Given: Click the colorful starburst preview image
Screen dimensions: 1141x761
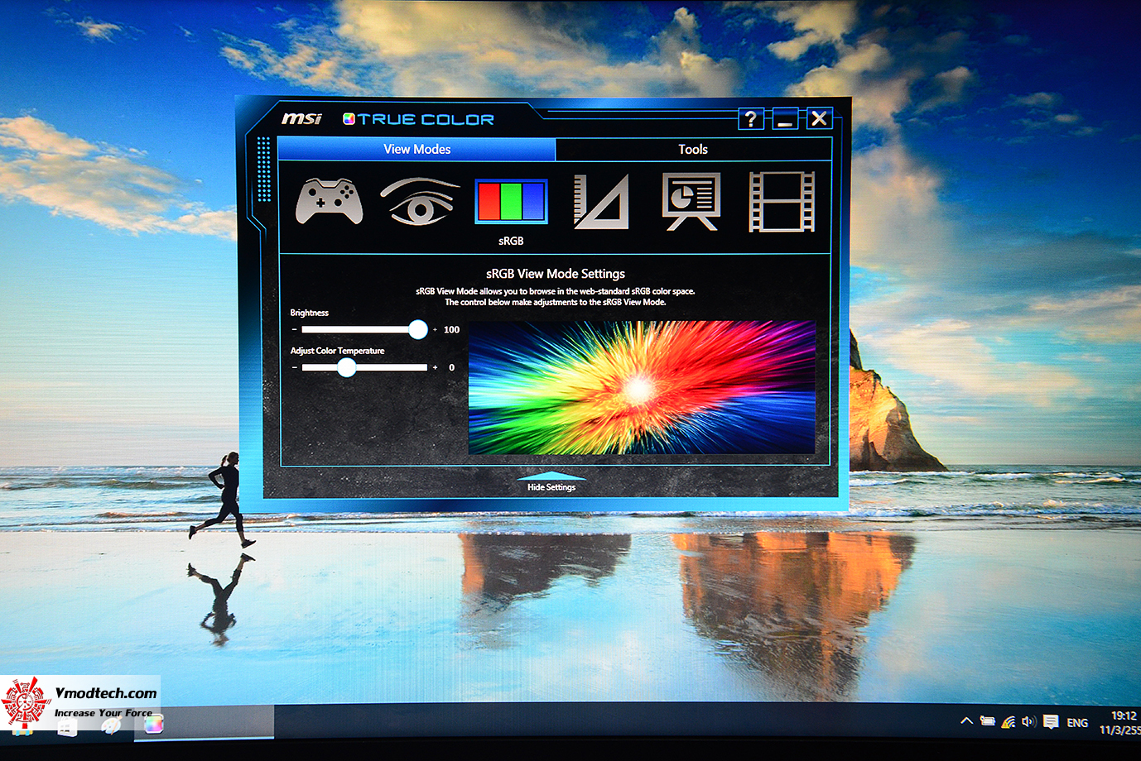Looking at the screenshot, I should pyautogui.click(x=642, y=387).
